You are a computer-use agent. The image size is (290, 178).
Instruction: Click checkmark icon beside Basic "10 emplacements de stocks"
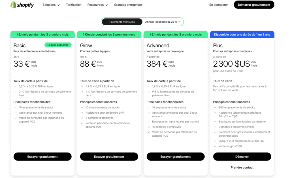(x=16, y=108)
